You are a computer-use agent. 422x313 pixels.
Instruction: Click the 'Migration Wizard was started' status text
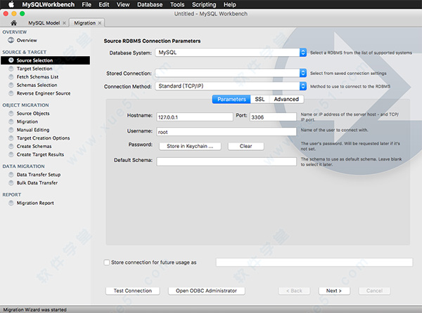click(34, 309)
